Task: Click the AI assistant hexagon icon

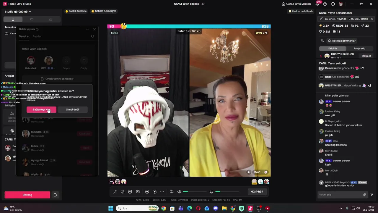Action: (x=130, y=192)
